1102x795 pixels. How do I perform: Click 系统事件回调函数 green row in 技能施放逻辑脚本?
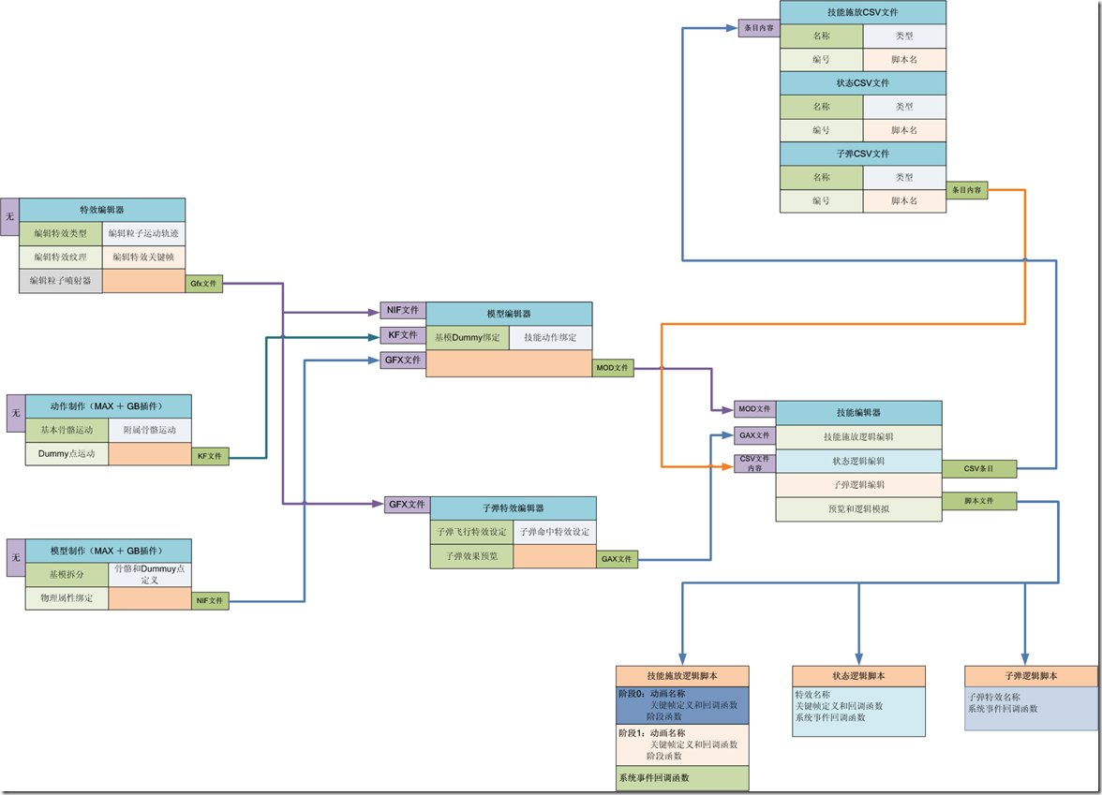click(682, 778)
